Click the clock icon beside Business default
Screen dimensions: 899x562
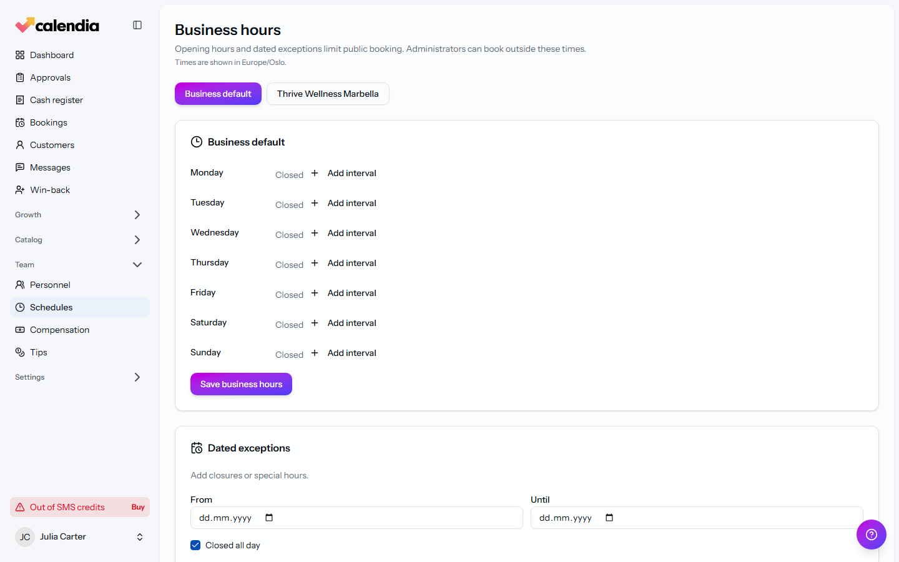[197, 142]
